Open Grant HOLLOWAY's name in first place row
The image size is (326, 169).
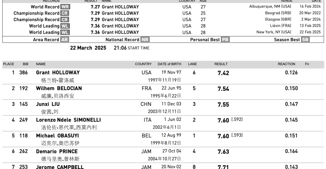coord(58,72)
